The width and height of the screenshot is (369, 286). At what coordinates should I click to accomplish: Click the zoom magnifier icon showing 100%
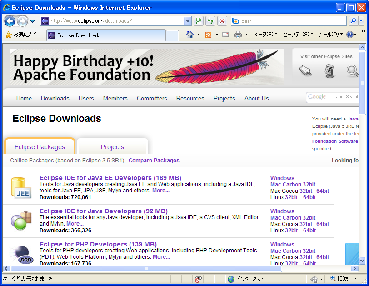pos(333,278)
